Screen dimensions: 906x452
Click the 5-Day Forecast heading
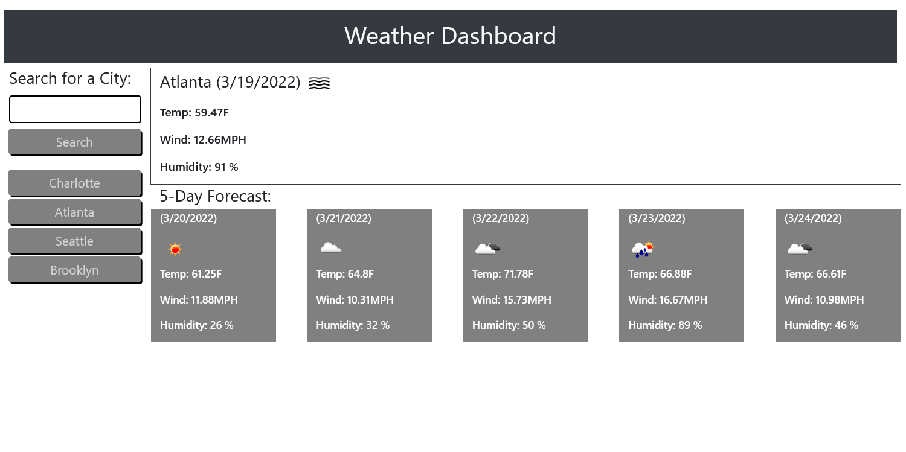point(215,196)
